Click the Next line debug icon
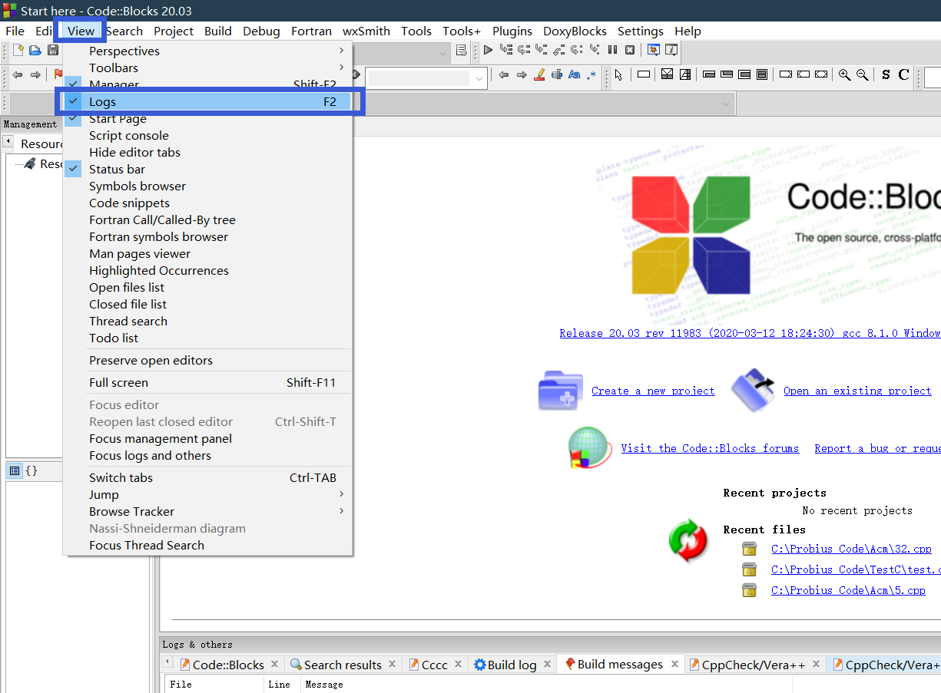 tap(524, 50)
